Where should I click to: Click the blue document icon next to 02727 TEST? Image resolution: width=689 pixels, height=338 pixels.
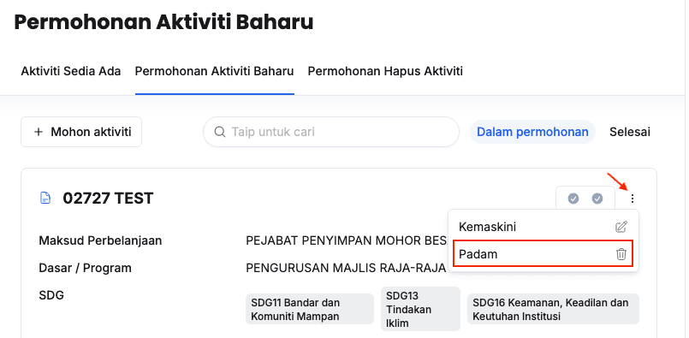[45, 199]
